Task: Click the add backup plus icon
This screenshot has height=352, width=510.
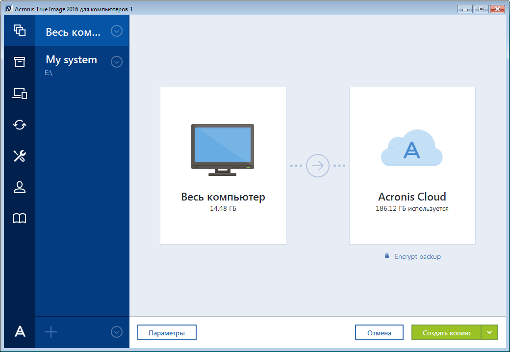Action: pyautogui.click(x=51, y=332)
